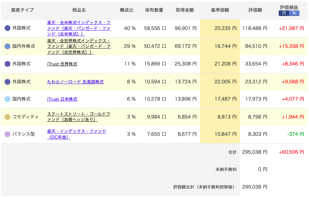This screenshot has height=197, width=309.
Task: Click バランス型 asset type label
Action: [x=23, y=134]
